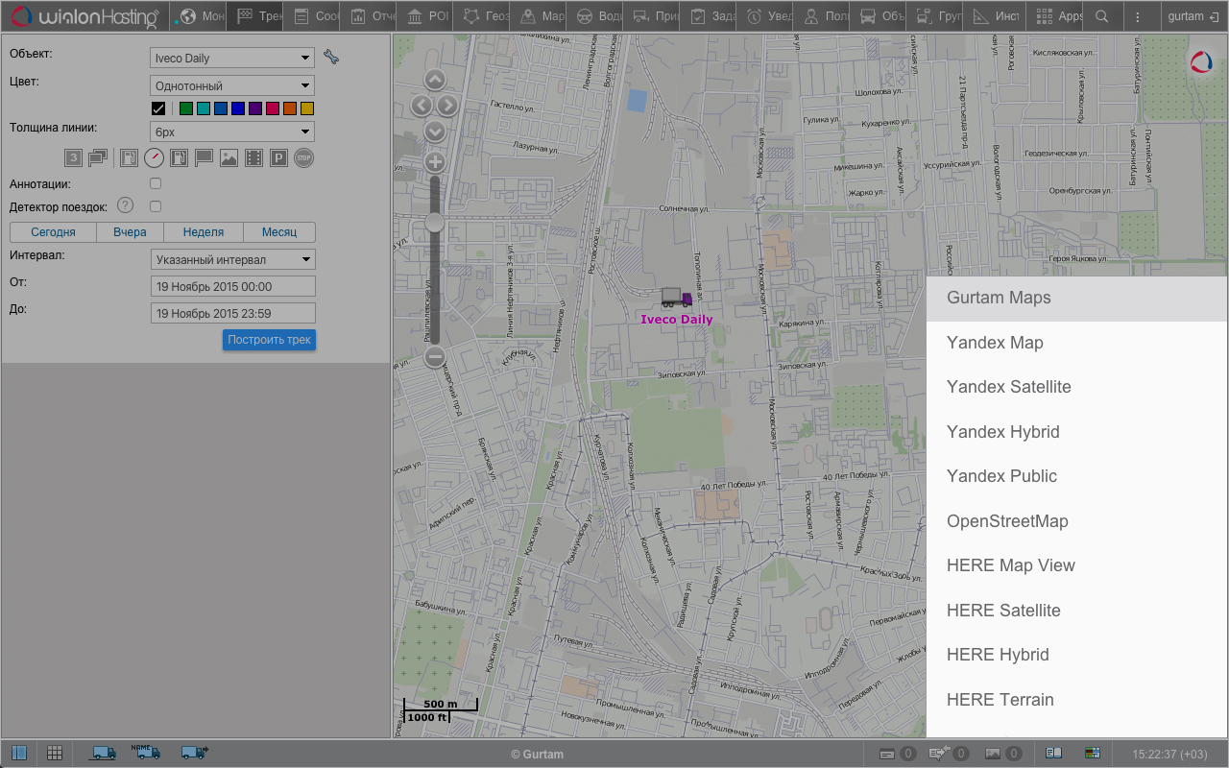
Task: Zoom out with minus button
Action: (x=435, y=357)
